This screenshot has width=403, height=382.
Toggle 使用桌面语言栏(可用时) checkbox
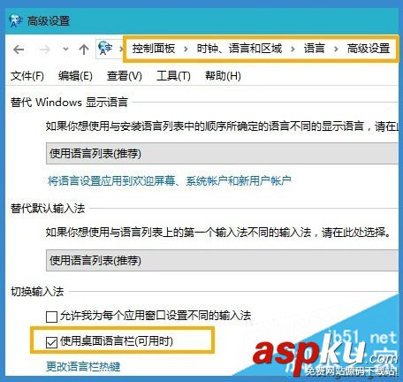click(x=51, y=342)
